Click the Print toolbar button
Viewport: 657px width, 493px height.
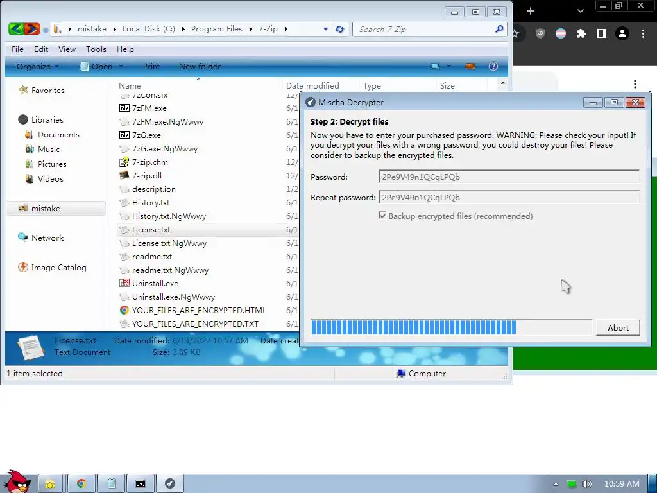click(151, 66)
